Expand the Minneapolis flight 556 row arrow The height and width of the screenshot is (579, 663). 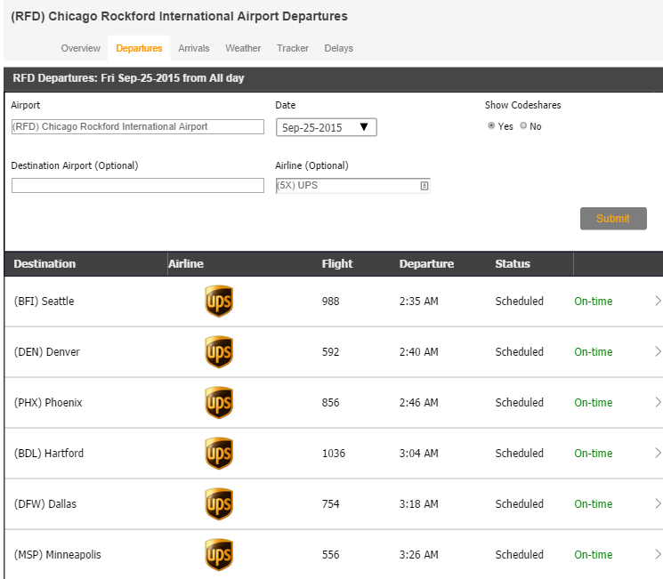coord(658,555)
